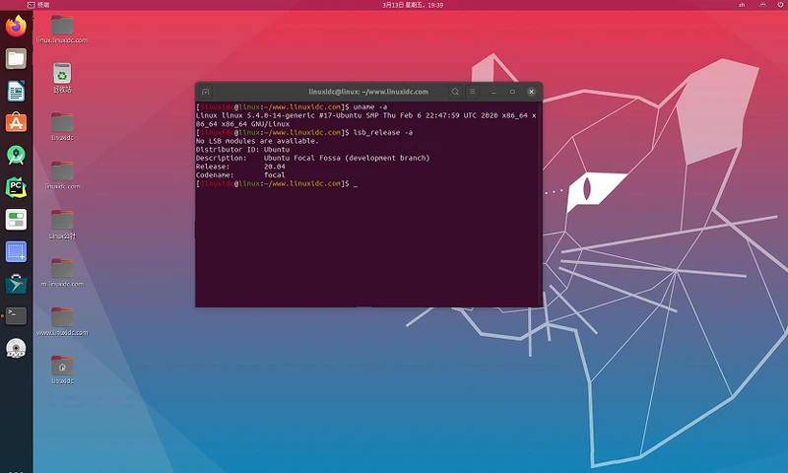Open Firefox from the dock
The image size is (788, 473).
(16, 27)
